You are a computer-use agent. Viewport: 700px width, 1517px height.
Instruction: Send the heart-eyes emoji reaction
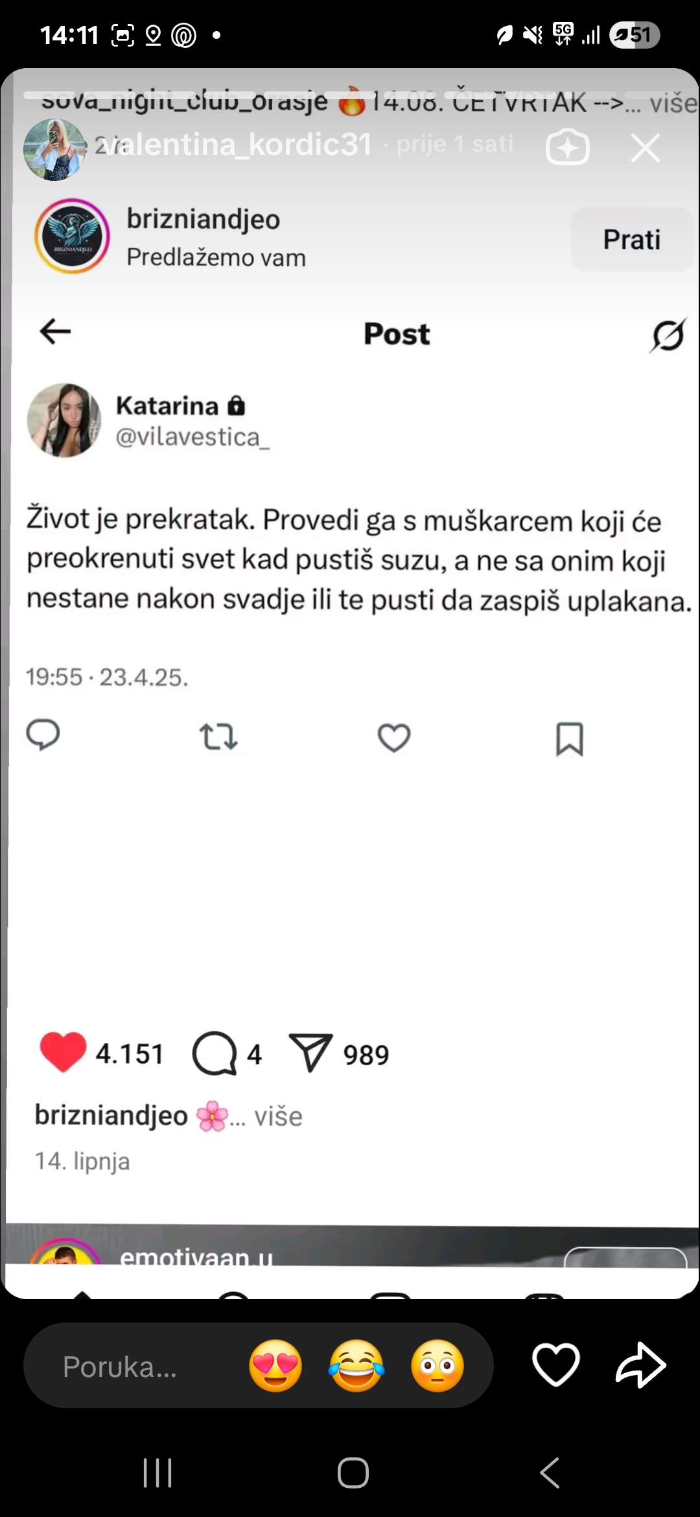coord(275,1366)
